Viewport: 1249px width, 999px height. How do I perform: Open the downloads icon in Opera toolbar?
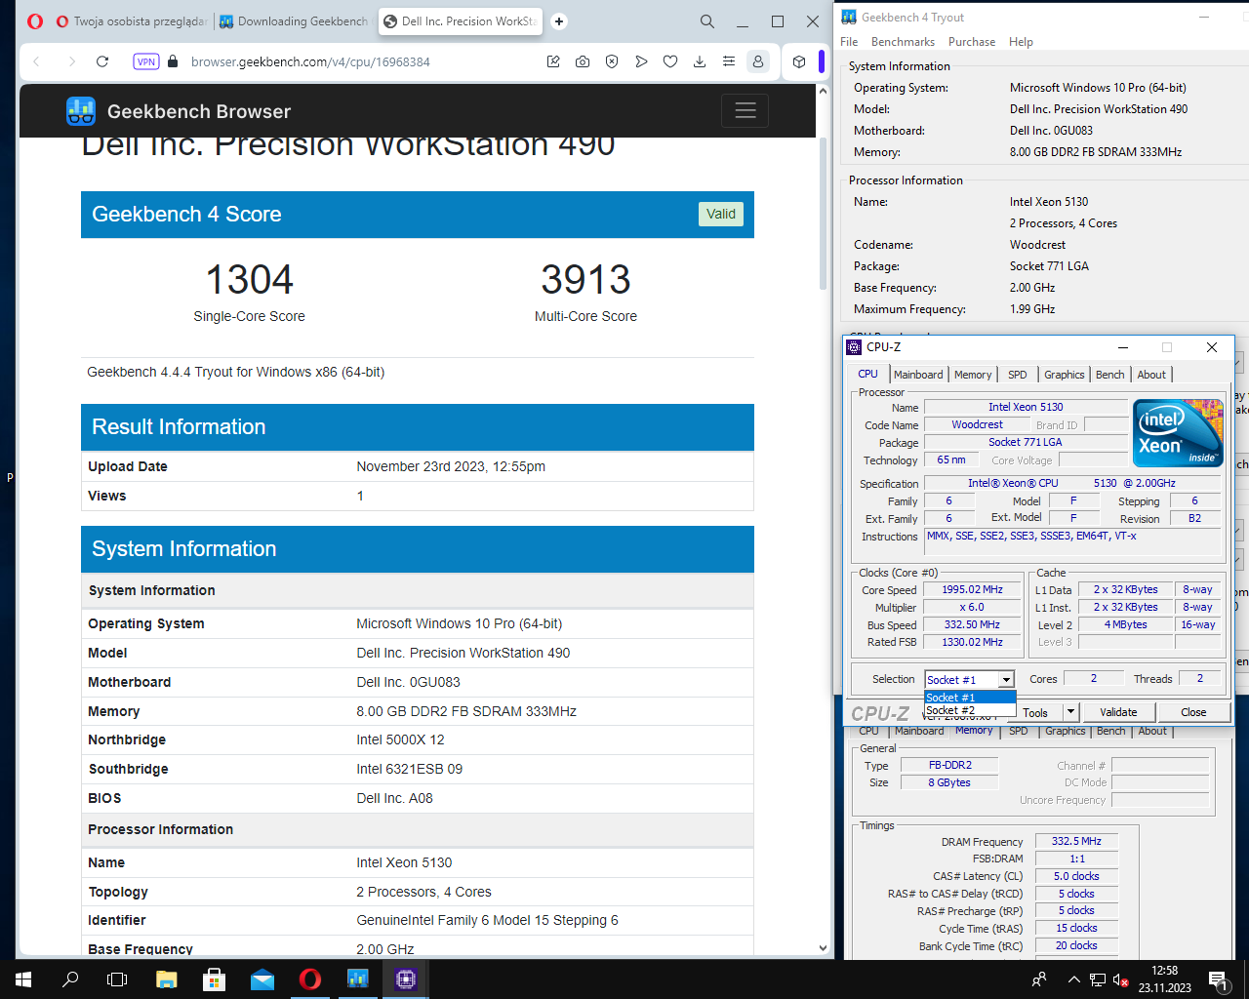click(700, 61)
